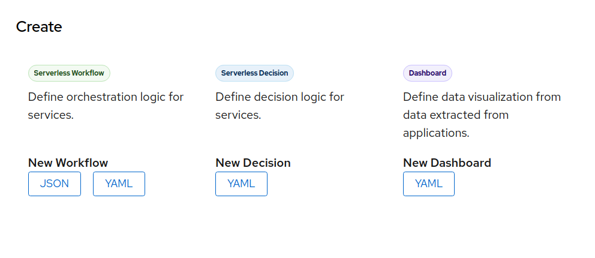
Task: Select the New Decision heading text
Action: pos(253,163)
